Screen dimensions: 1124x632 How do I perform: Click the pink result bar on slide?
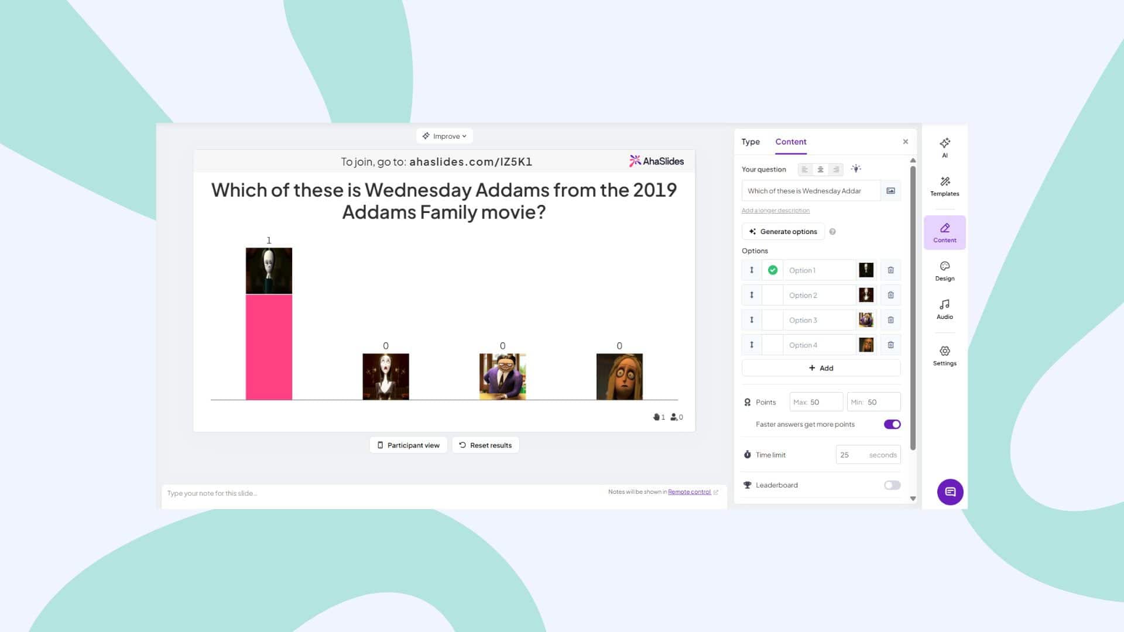269,347
